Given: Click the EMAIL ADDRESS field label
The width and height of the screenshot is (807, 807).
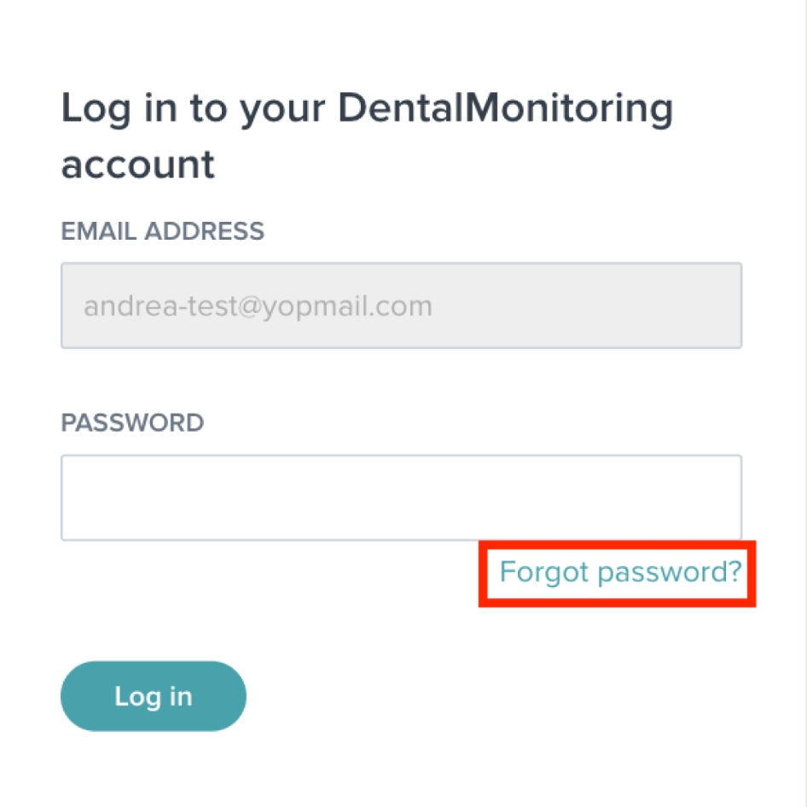Looking at the screenshot, I should pos(163,231).
